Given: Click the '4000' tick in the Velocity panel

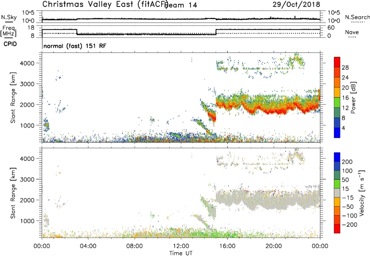Looking at the screenshot, I should click(x=27, y=158).
